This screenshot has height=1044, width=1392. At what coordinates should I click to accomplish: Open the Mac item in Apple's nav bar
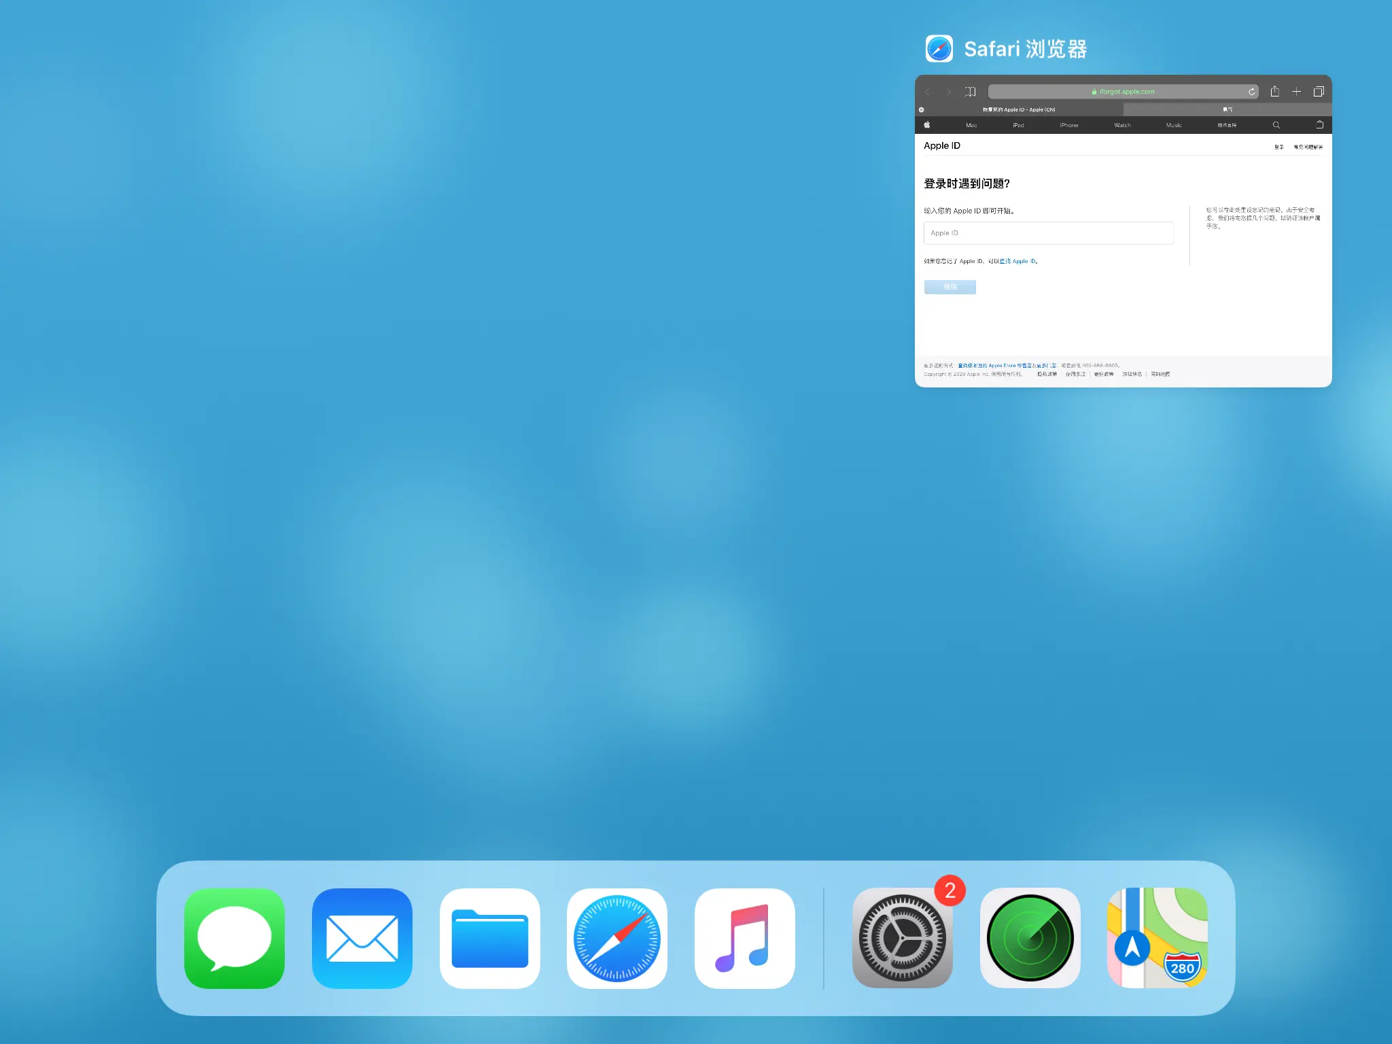point(971,125)
